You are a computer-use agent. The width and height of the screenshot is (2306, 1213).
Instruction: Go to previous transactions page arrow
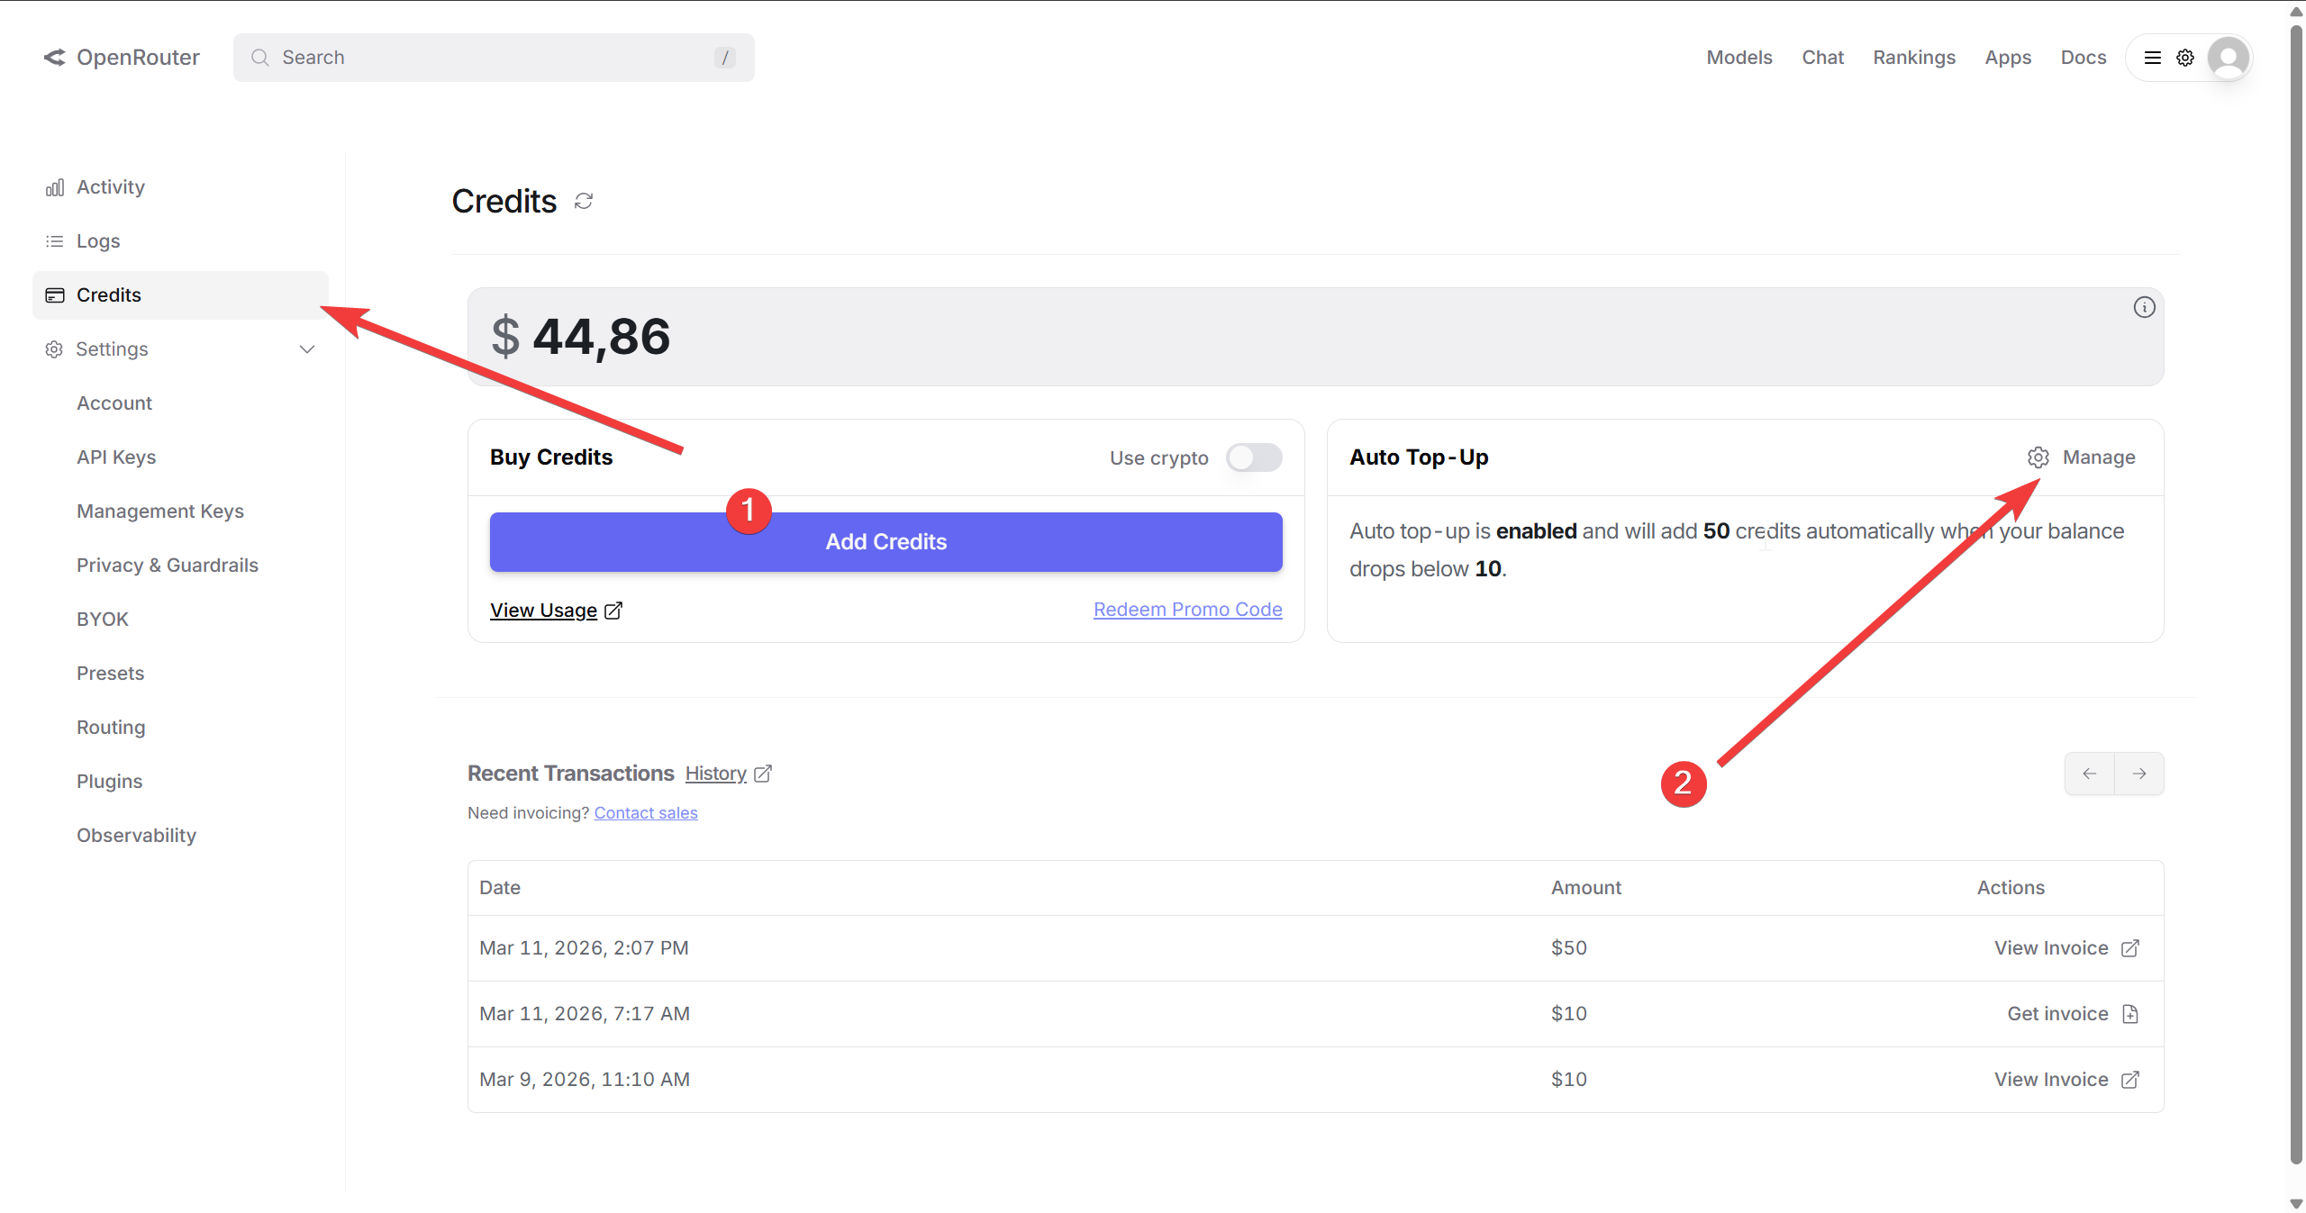(2090, 774)
